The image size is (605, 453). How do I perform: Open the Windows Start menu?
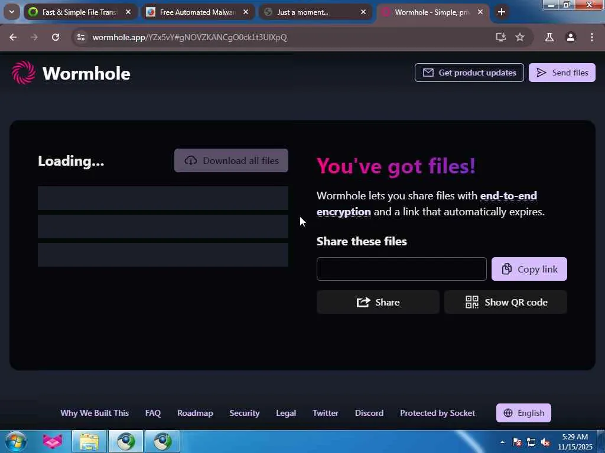tap(16, 441)
